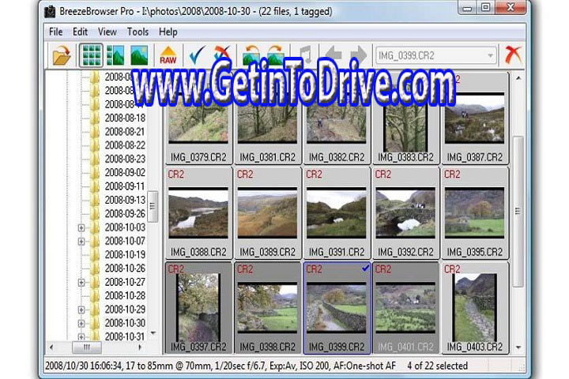
Task: Select folder 2008-08-22 in tree
Action: (x=125, y=145)
